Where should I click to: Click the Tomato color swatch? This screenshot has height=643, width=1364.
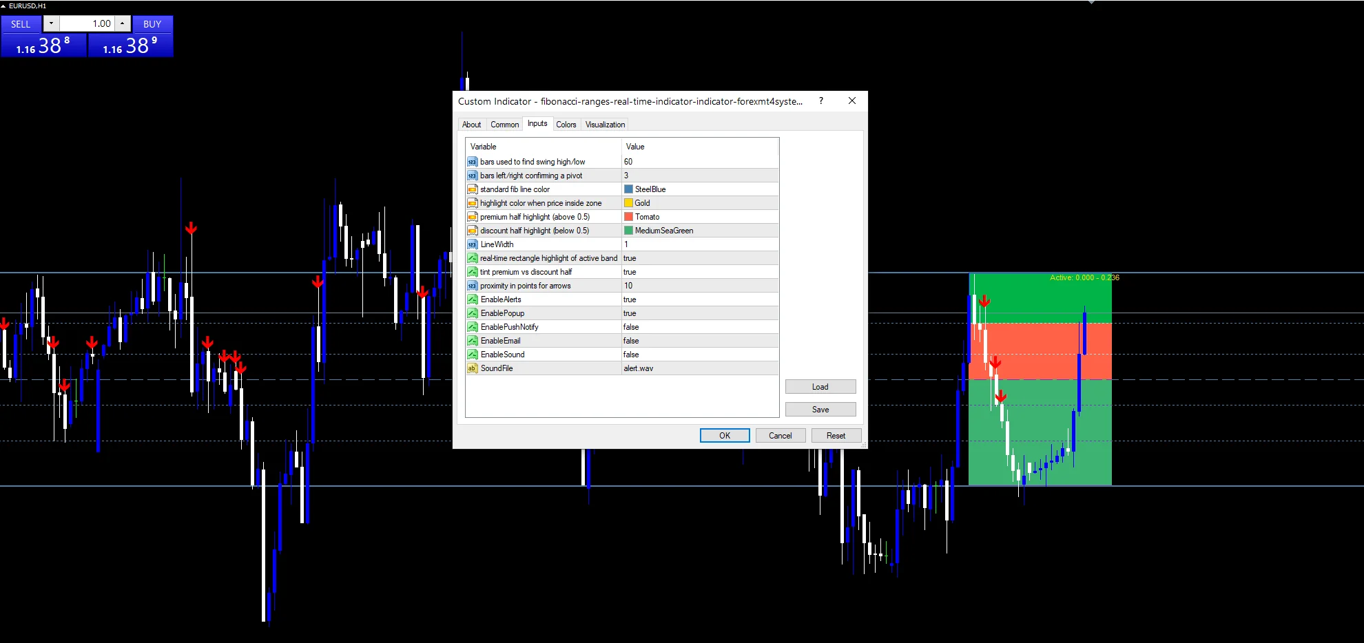coord(628,217)
